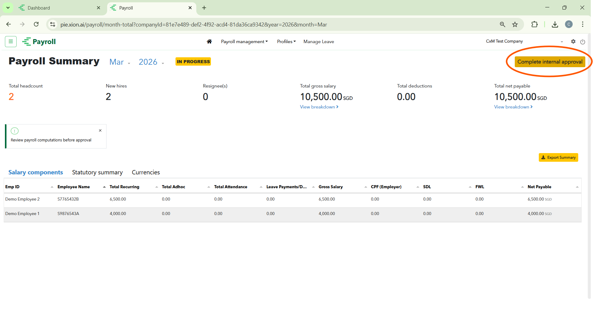The width and height of the screenshot is (593, 313).
Task: Open Manage Leave page
Action: (319, 42)
